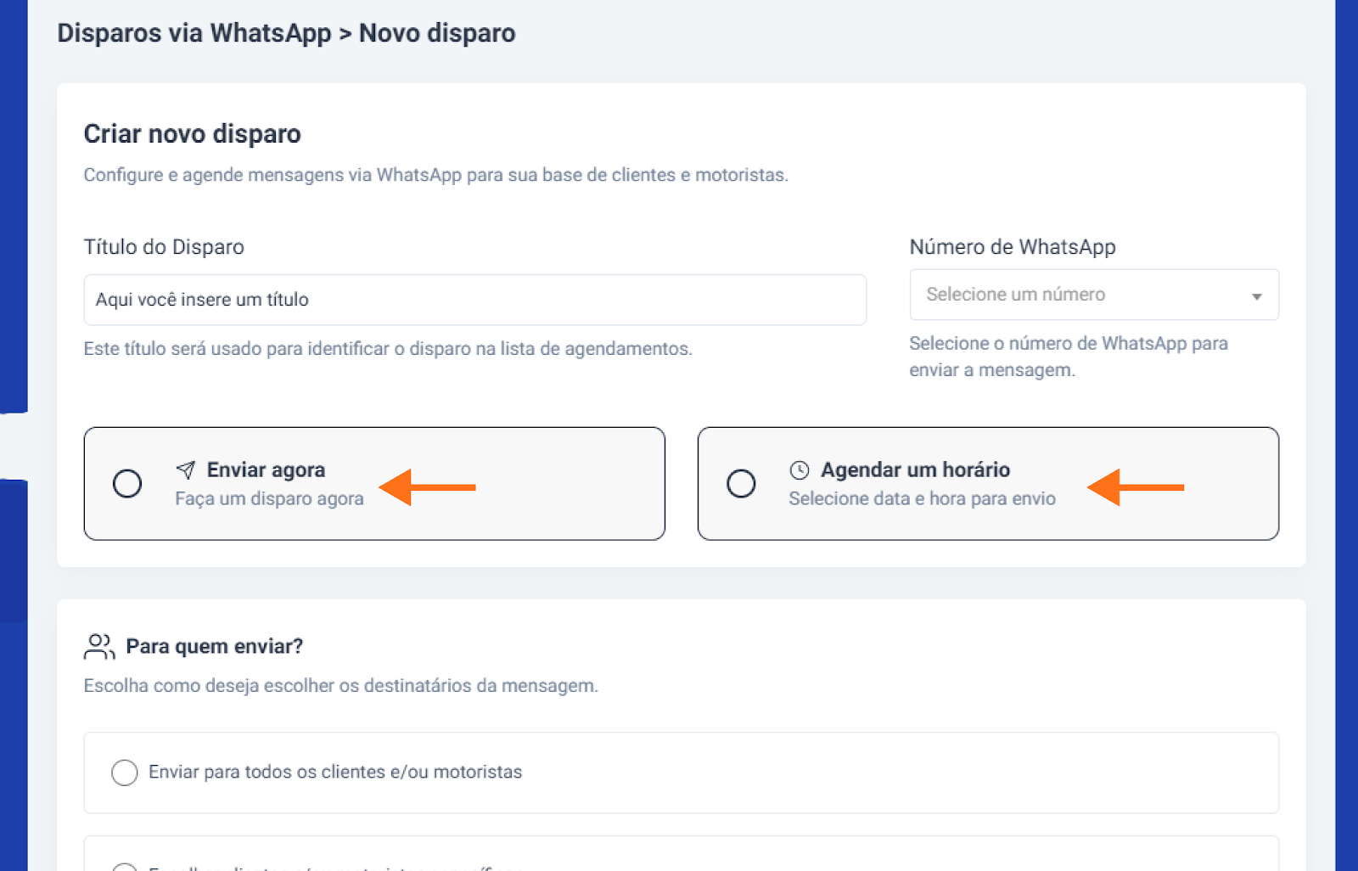Viewport: 1358px width, 871px height.
Task: Click text 'Selecione o número de WhatsApp para enviar'
Action: pyautogui.click(x=1069, y=357)
